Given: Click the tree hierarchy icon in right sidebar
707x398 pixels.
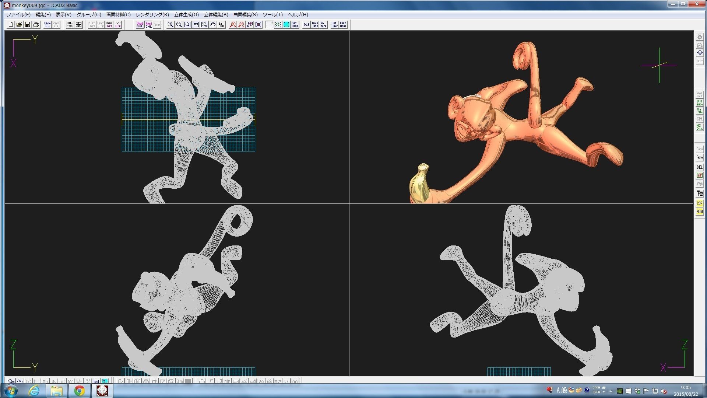Looking at the screenshot, I should (699, 193).
